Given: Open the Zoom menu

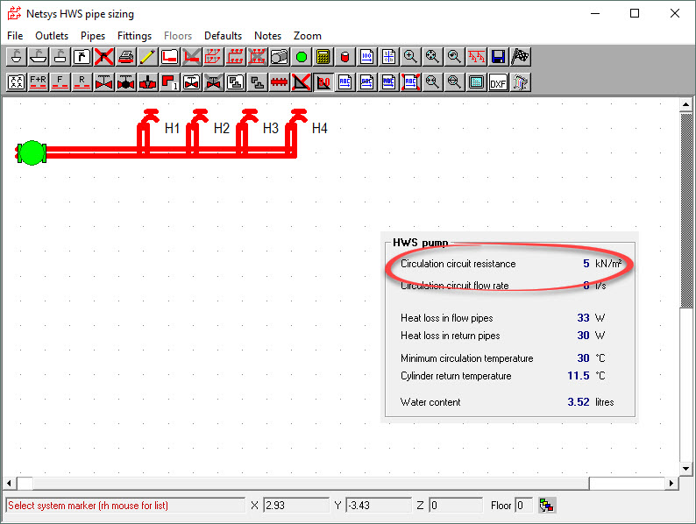Looking at the screenshot, I should click(307, 36).
